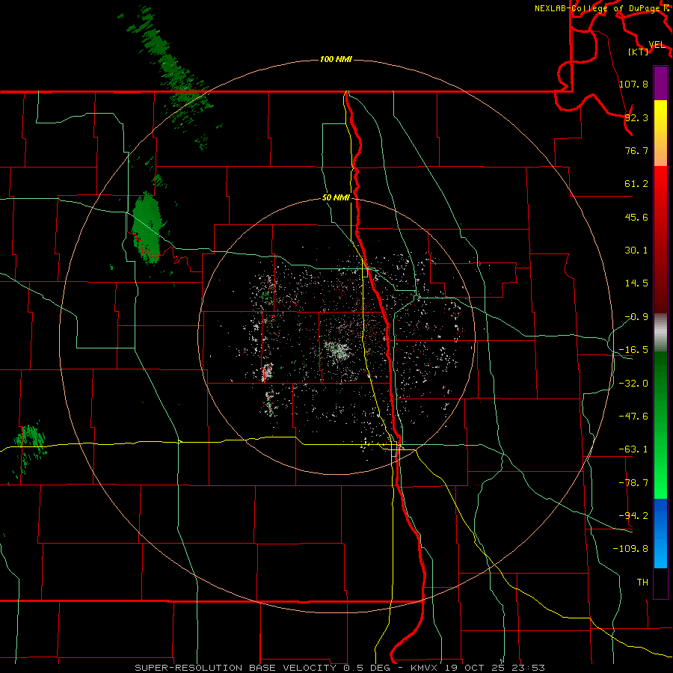Click the -16.5 velocity scale value

click(x=634, y=350)
